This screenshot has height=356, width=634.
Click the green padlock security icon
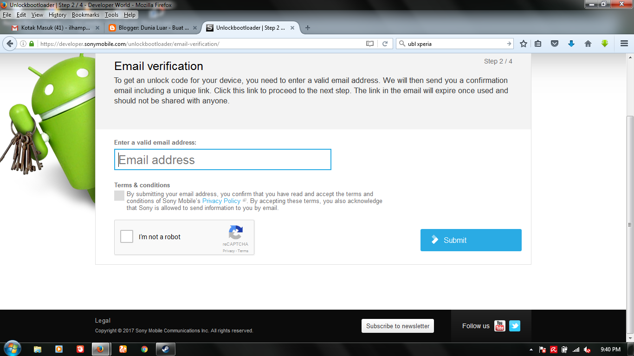pos(32,44)
